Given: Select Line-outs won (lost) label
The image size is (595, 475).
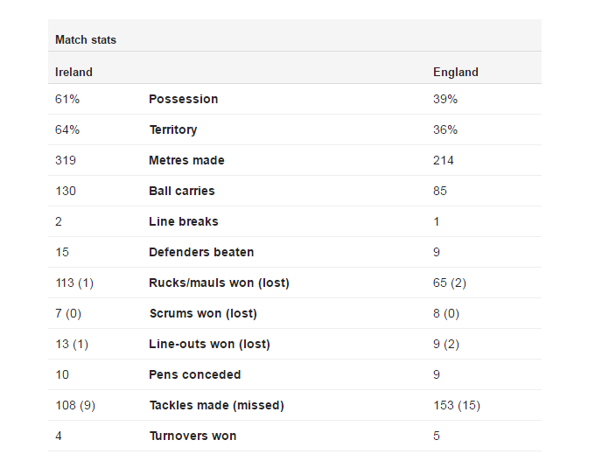Looking at the screenshot, I should [209, 344].
